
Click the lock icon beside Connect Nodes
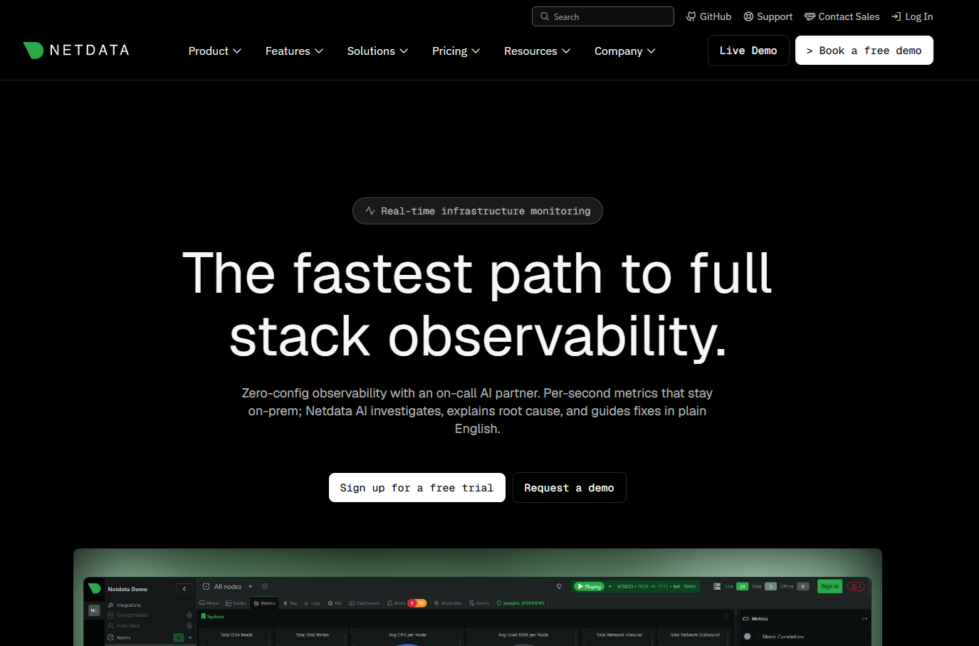click(x=189, y=615)
